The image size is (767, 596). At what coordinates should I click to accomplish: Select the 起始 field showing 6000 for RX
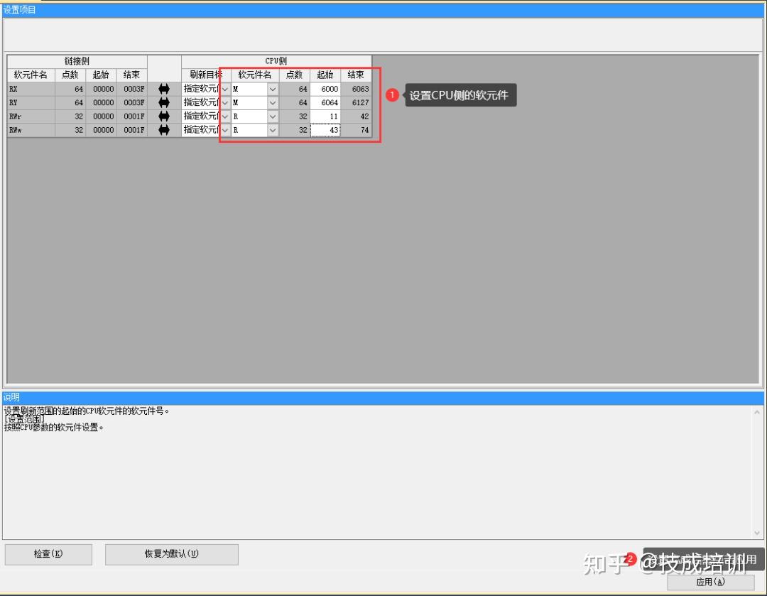tap(325, 89)
